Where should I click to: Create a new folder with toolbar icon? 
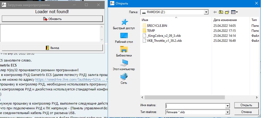[x=227, y=12]
